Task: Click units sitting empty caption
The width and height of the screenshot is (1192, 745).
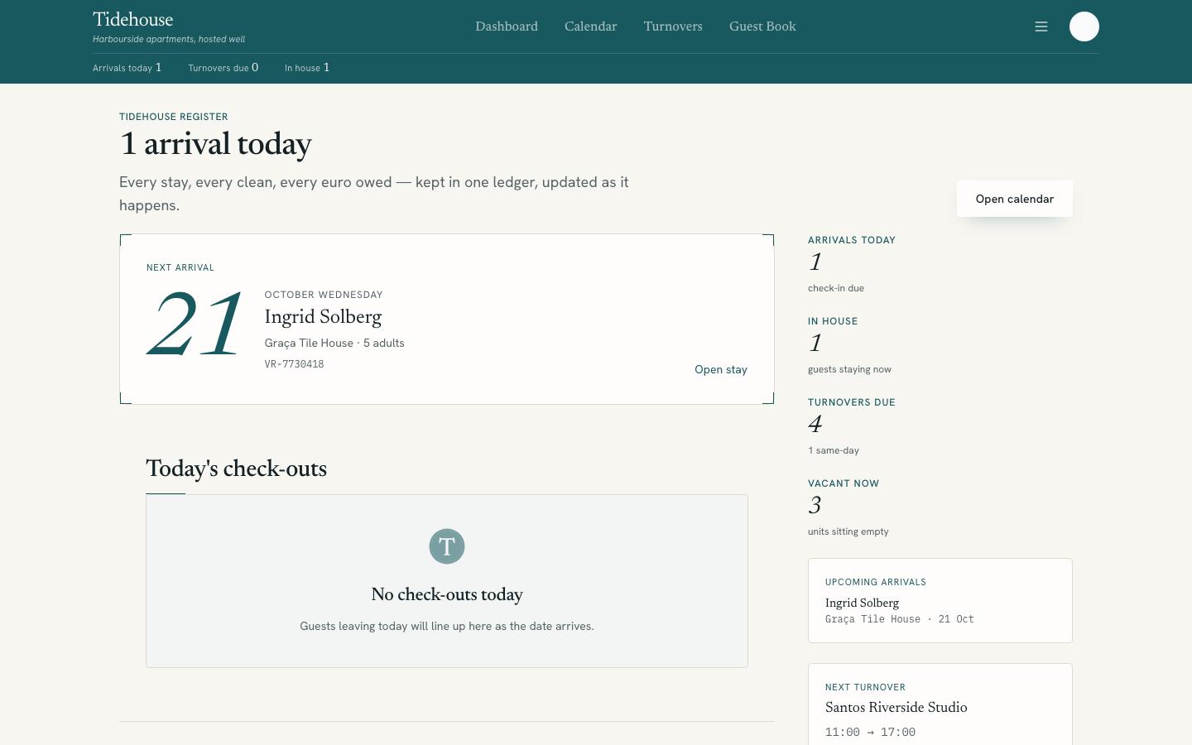Action: tap(848, 532)
